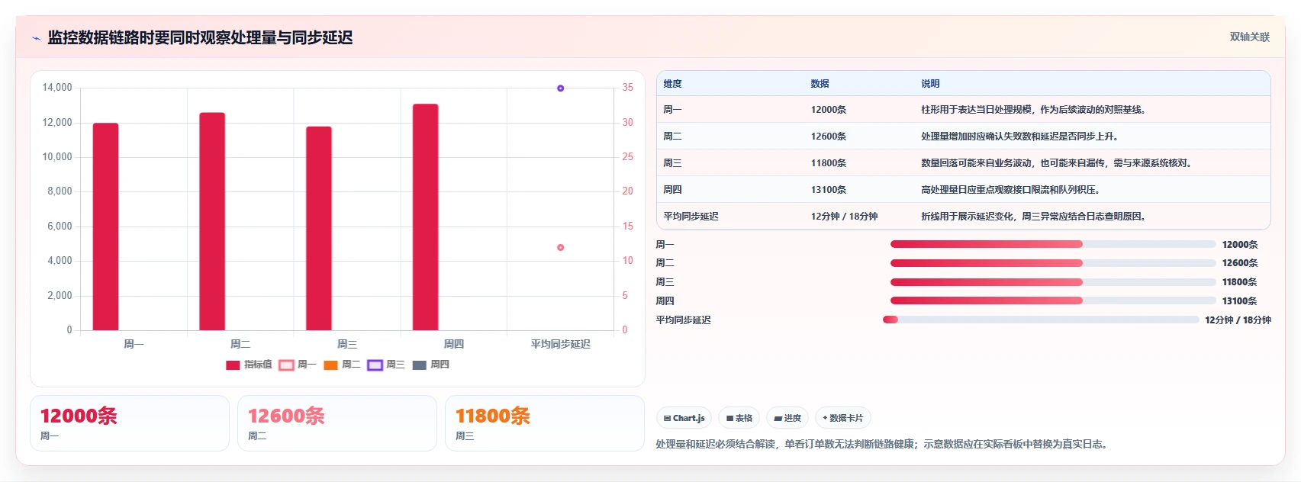The width and height of the screenshot is (1301, 482).
Task: Toggle the 指标值 legend series
Action: coord(249,365)
